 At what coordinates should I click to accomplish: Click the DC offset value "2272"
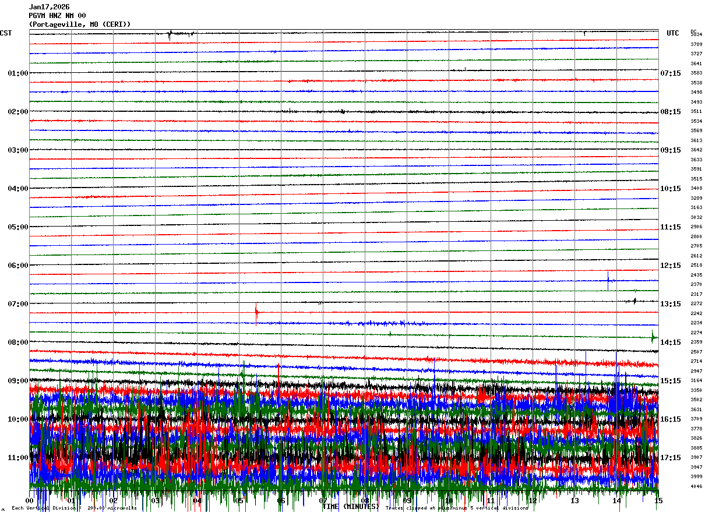(x=696, y=303)
